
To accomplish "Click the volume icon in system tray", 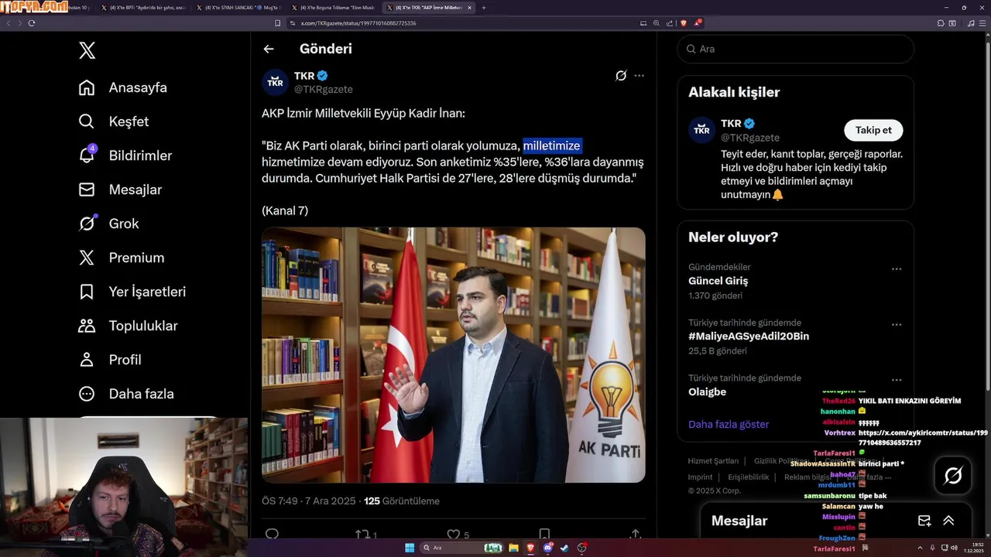I will [955, 548].
